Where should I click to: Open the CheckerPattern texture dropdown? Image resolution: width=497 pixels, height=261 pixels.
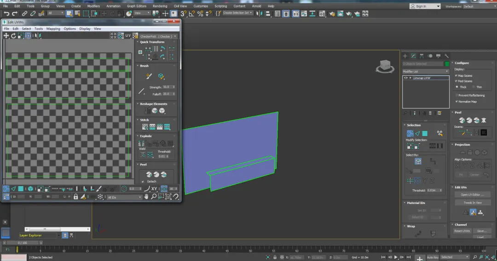[x=158, y=36]
